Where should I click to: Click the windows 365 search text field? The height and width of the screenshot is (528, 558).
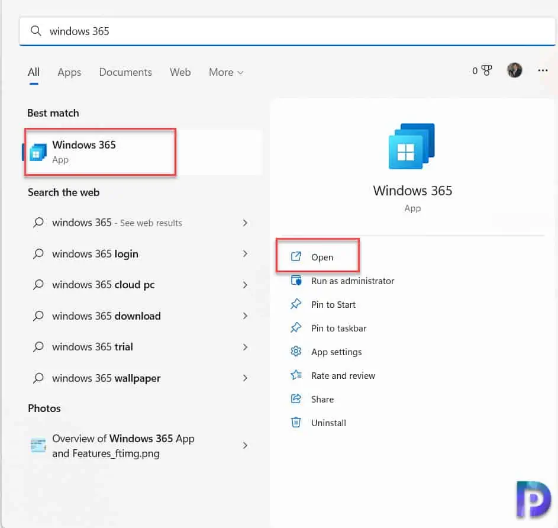click(288, 31)
